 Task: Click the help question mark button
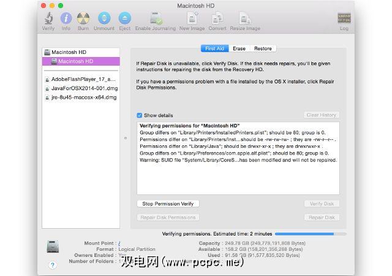tap(53, 265)
